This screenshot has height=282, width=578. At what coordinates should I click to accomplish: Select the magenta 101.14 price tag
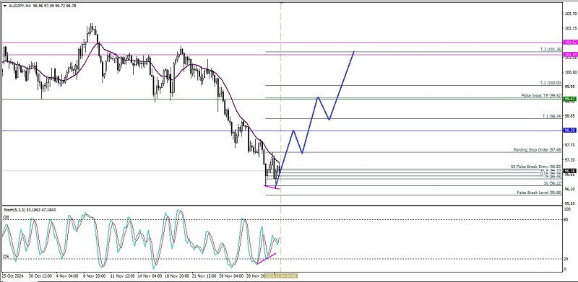pos(570,55)
